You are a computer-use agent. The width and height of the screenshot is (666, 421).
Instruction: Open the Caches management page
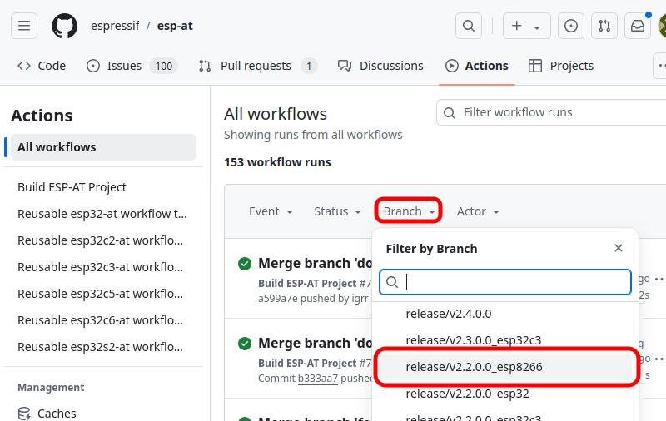pyautogui.click(x=56, y=413)
